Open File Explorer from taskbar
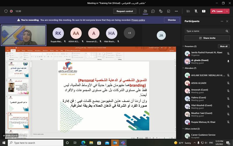233x146 pixels. [91, 143]
